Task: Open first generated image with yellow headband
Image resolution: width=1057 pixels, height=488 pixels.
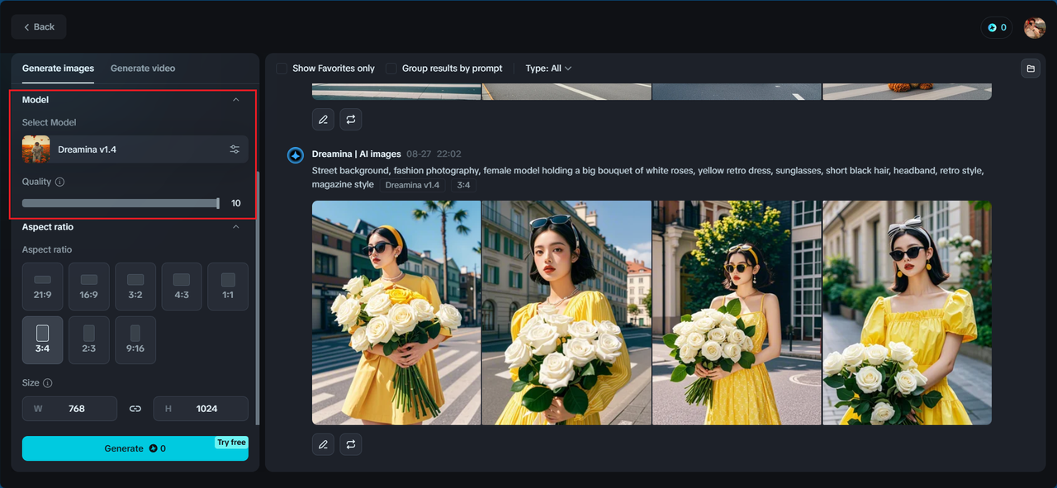Action: pyautogui.click(x=396, y=313)
